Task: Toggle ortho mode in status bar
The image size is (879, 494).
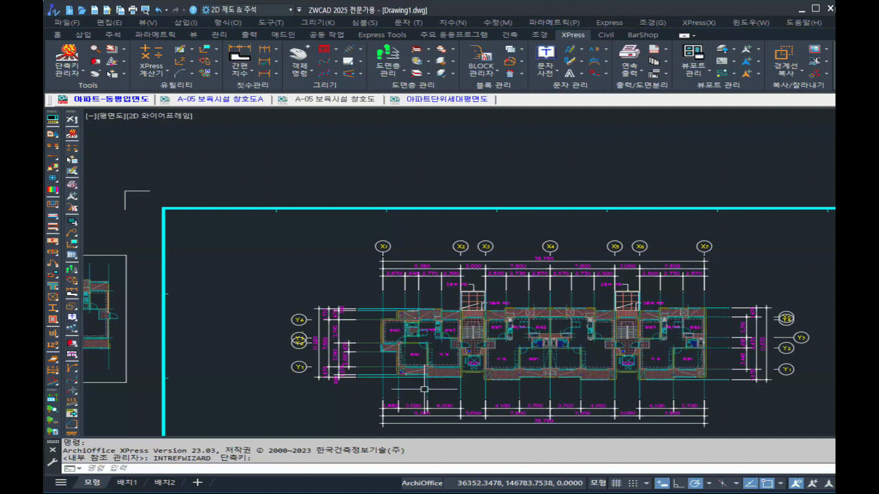Action: tap(678, 483)
